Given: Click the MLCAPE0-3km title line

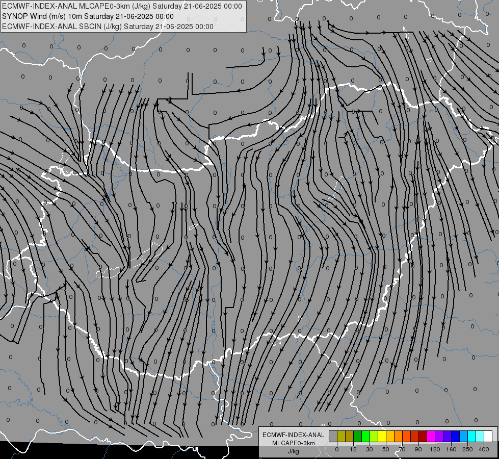Looking at the screenshot, I should point(122,6).
